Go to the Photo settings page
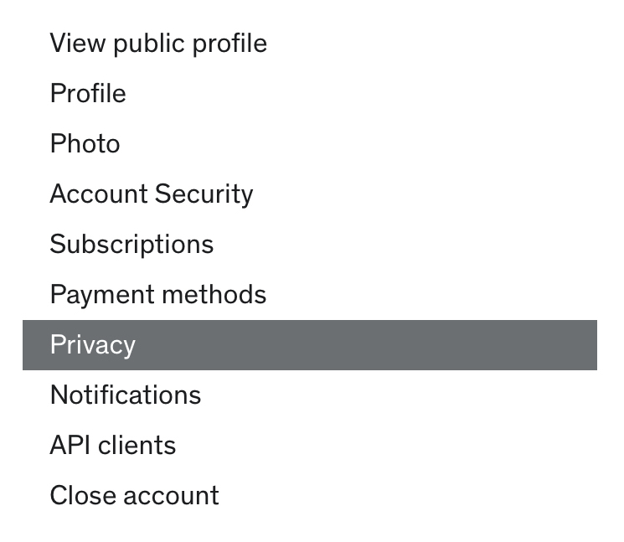The width and height of the screenshot is (624, 542). (x=85, y=144)
